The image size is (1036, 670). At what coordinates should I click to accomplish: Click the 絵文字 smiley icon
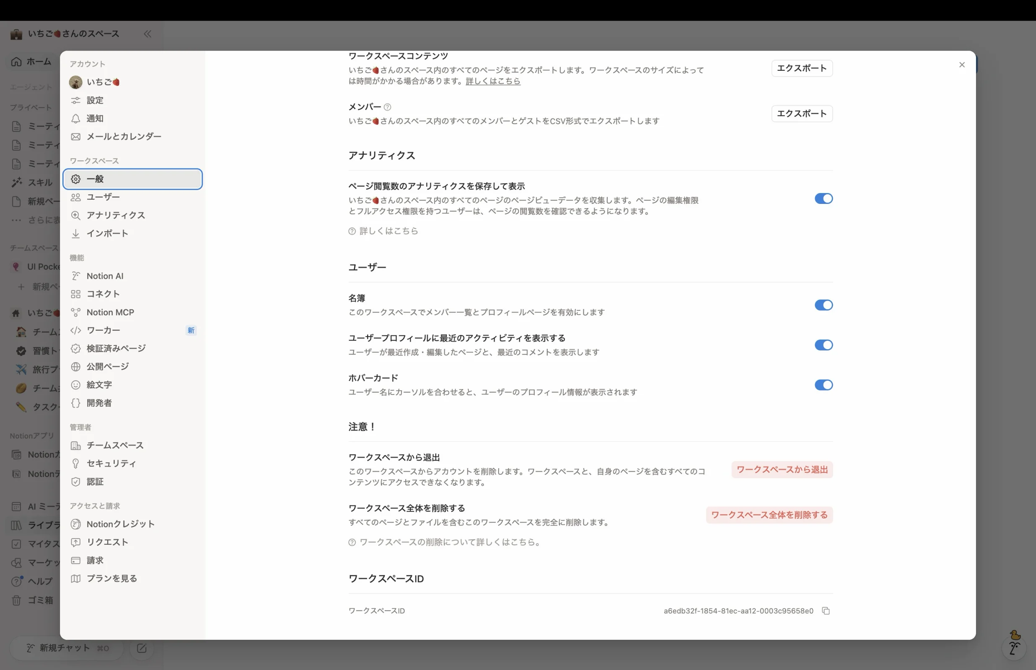(x=76, y=385)
